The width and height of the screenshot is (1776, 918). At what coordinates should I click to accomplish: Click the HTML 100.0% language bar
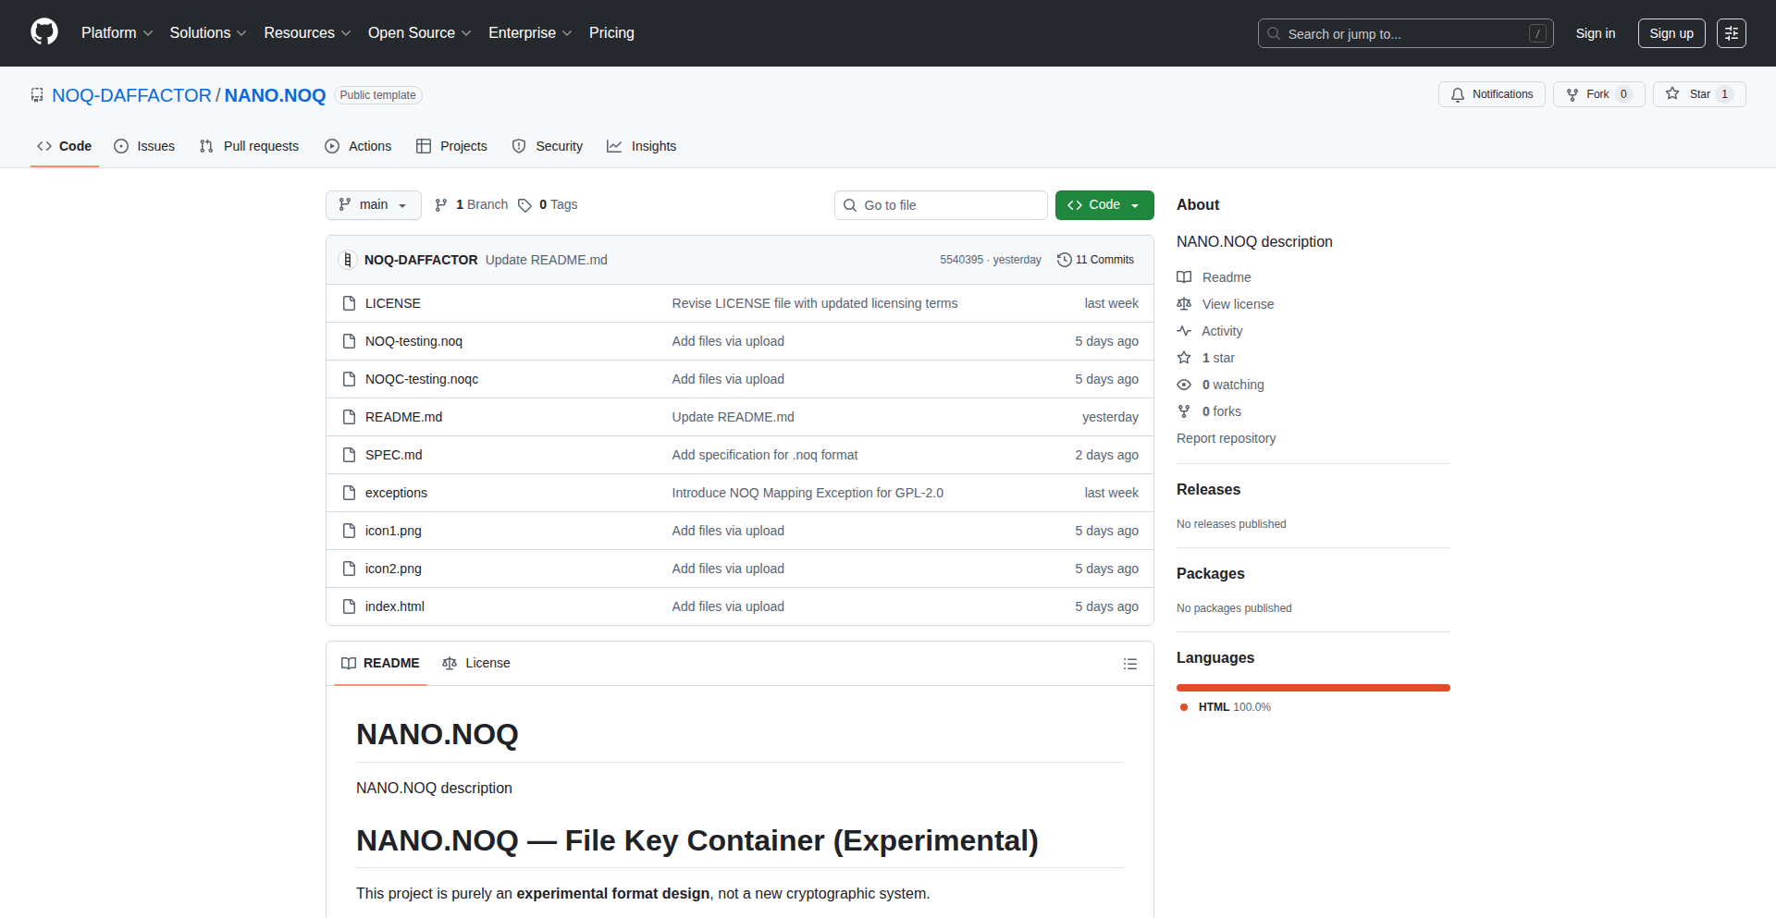pos(1313,688)
